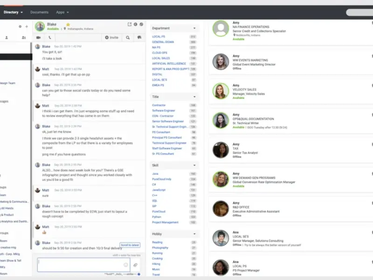Filter by Java skill
The image size is (373, 280).
155,174
